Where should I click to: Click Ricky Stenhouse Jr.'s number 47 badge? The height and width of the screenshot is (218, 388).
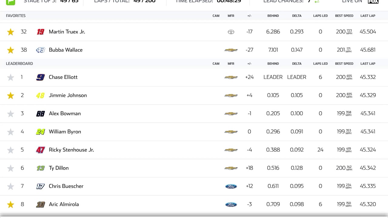tap(40, 150)
